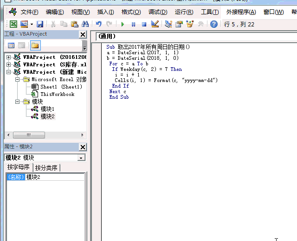Close the 工程 - VBAProject panel
The image size is (297, 241).
(83, 35)
